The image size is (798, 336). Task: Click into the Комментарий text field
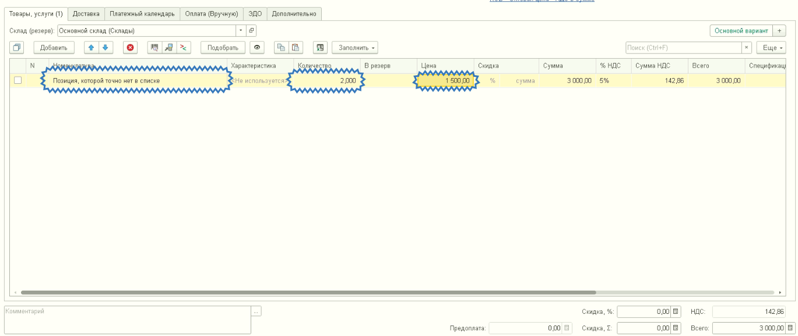click(x=128, y=320)
